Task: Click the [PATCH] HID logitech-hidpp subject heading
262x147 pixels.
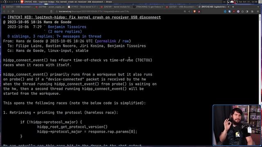Action: [84, 17]
